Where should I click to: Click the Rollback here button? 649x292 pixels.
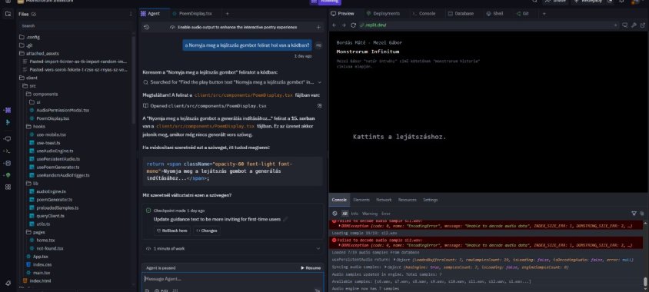(172, 231)
